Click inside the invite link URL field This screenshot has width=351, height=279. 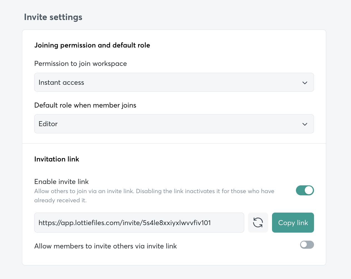point(139,223)
